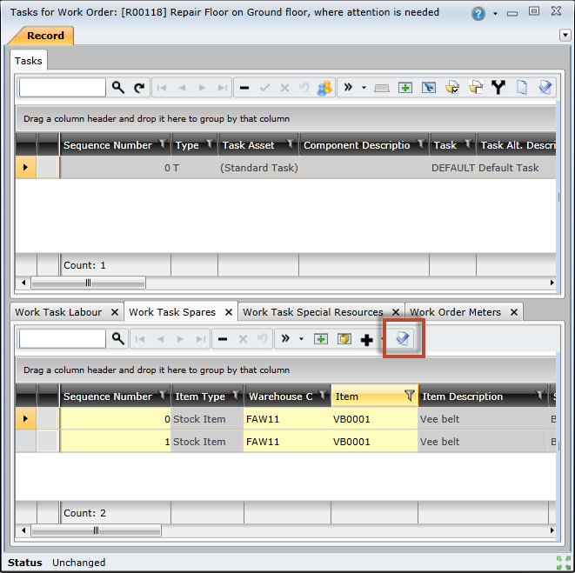575x573 pixels.
Task: Open the Work Task Special Resources tab
Action: [x=312, y=312]
